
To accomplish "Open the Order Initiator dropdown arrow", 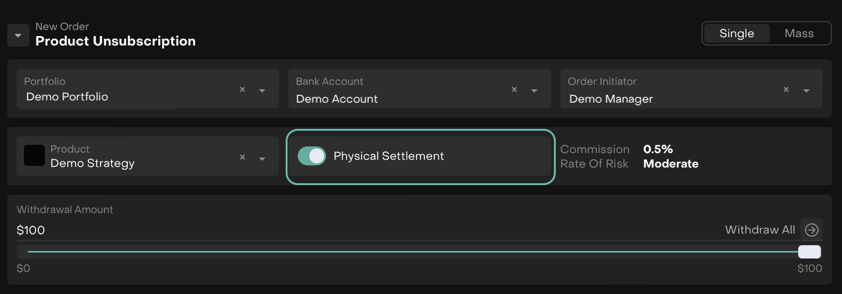I will click(806, 90).
